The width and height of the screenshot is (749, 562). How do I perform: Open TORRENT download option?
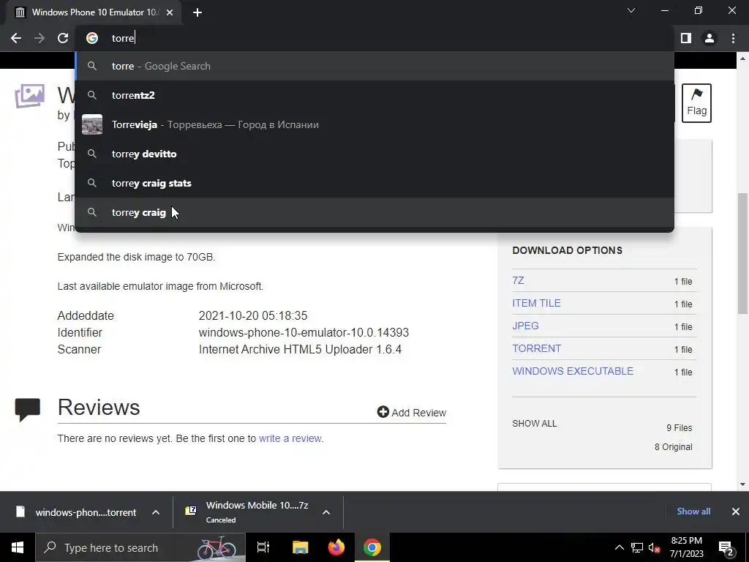(x=536, y=348)
